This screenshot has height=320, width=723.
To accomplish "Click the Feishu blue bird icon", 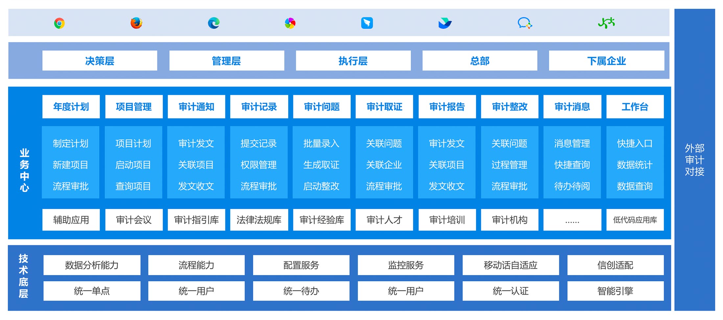I will [445, 23].
